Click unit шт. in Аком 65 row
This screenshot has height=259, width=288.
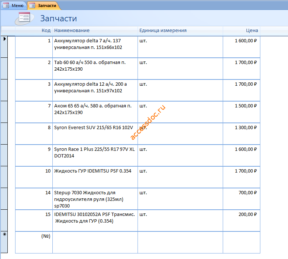click(180, 112)
